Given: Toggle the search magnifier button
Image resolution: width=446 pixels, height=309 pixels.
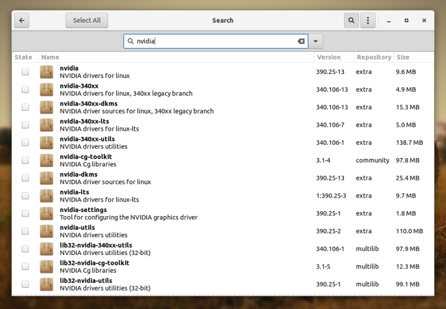Looking at the screenshot, I should point(351,21).
